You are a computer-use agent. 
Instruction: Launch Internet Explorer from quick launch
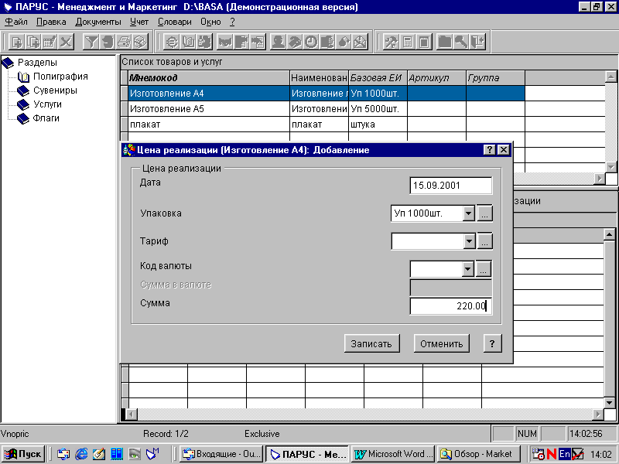coord(81,454)
